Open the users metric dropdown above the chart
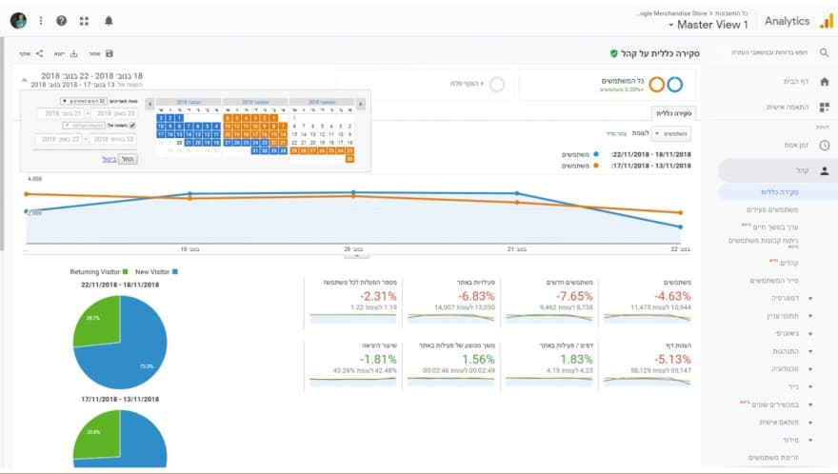This screenshot has height=474, width=838. pos(673,134)
